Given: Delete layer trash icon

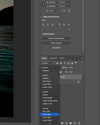Looking at the screenshot, I should tap(79, 123).
